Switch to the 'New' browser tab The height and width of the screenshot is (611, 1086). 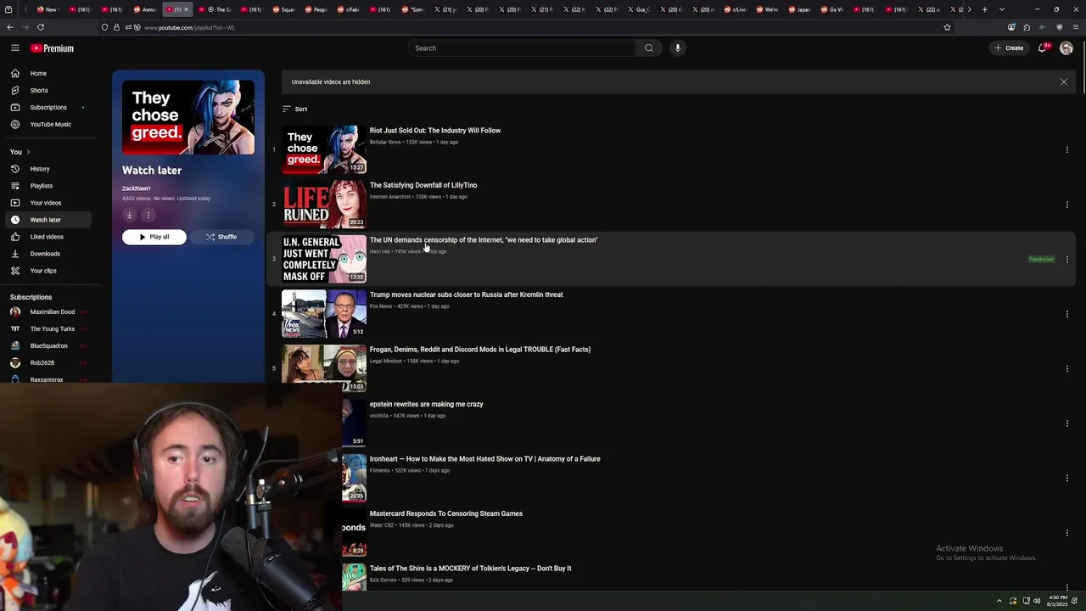coord(47,9)
